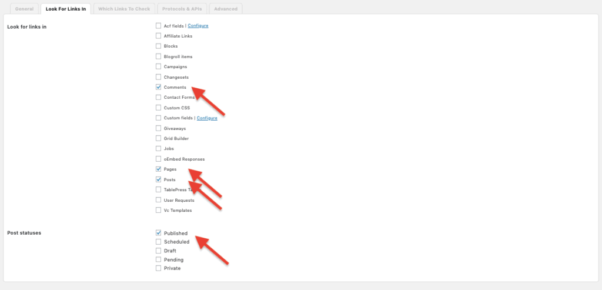
Task: Enable the Scheduled post status
Action: [159, 242]
